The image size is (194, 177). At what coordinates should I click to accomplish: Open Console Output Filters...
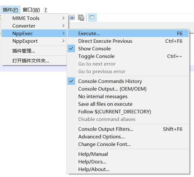pos(128,129)
